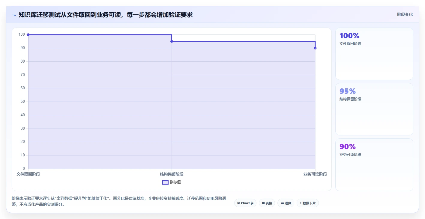Click the y-axis value 80
The height and width of the screenshot is (219, 425).
coord(22,61)
